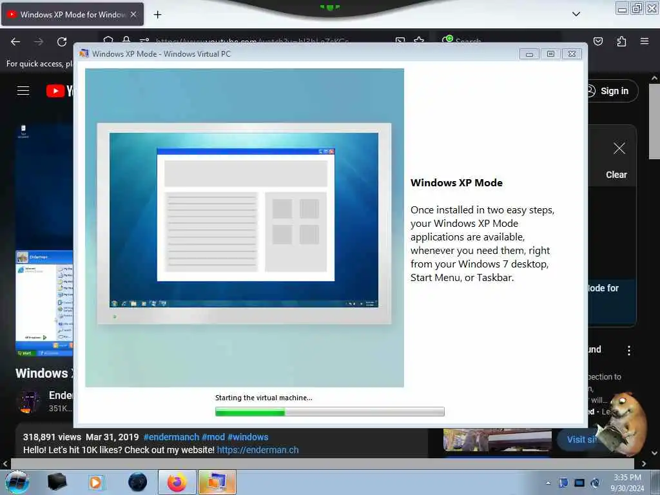The width and height of the screenshot is (660, 495).
Task: Click the Enderman channel avatar
Action: point(28,401)
